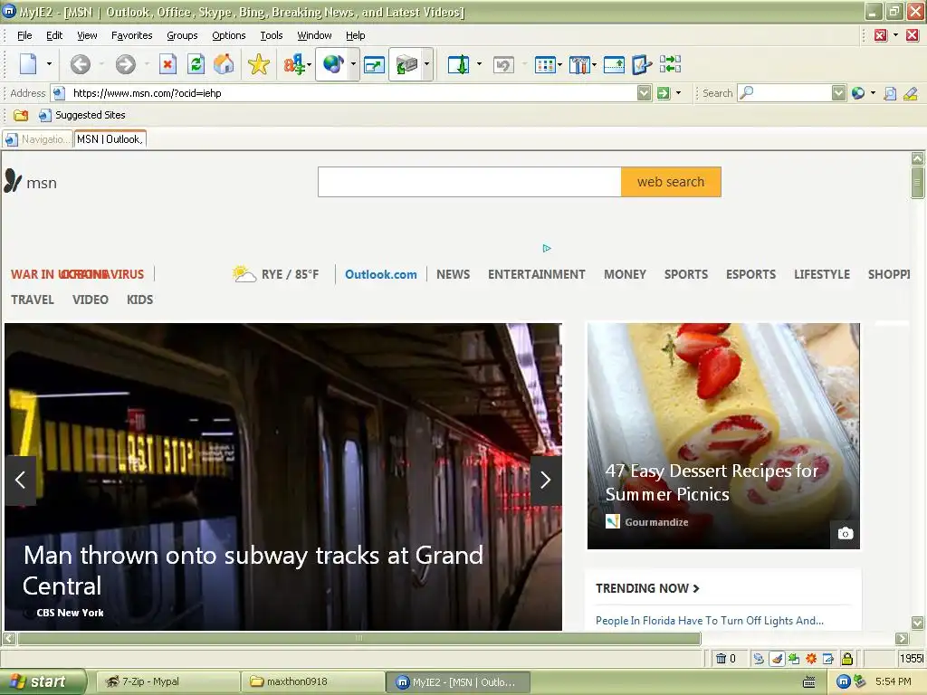The height and width of the screenshot is (695, 927).
Task: Open the File menu
Action: tap(24, 35)
